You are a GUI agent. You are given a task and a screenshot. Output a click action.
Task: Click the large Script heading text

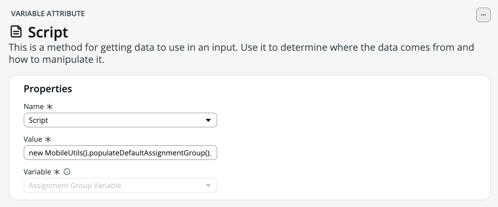[x=48, y=32]
